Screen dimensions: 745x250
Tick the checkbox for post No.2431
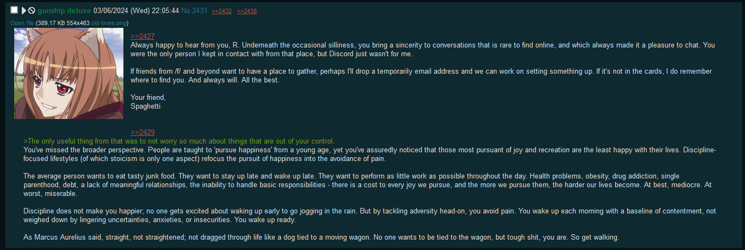coord(14,10)
